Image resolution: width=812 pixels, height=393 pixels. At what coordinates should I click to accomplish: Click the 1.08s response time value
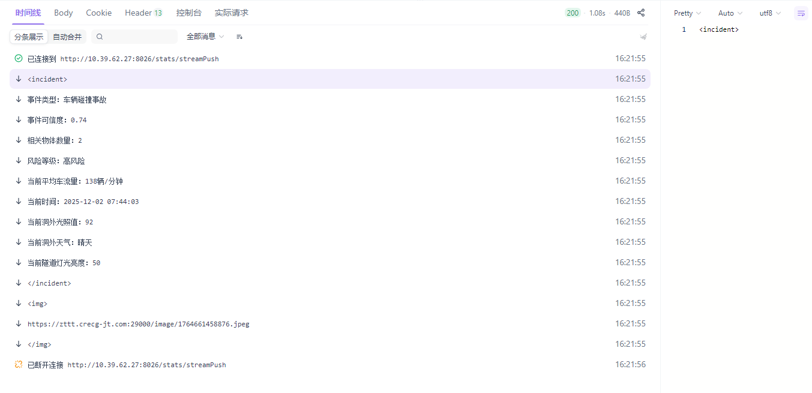pos(597,13)
